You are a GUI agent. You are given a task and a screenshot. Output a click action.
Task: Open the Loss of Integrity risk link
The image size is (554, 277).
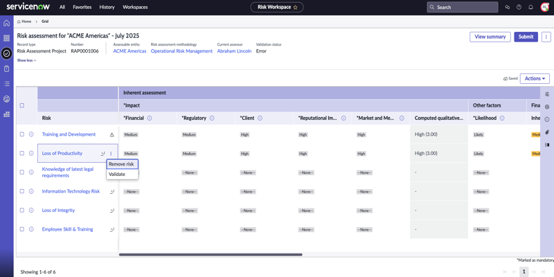click(58, 211)
